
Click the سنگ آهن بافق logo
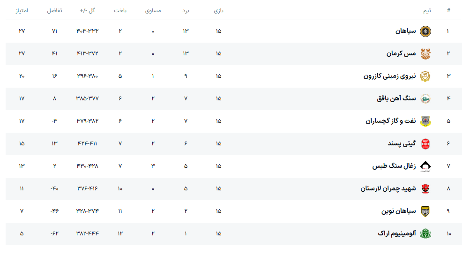[425, 99]
